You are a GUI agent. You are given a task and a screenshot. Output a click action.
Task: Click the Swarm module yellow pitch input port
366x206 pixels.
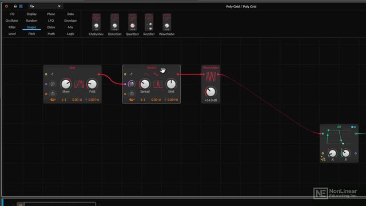coord(125,74)
